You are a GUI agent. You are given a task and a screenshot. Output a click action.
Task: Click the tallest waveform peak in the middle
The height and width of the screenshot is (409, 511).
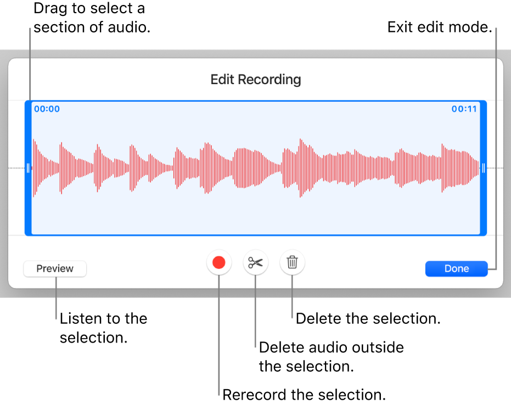pyautogui.click(x=300, y=167)
